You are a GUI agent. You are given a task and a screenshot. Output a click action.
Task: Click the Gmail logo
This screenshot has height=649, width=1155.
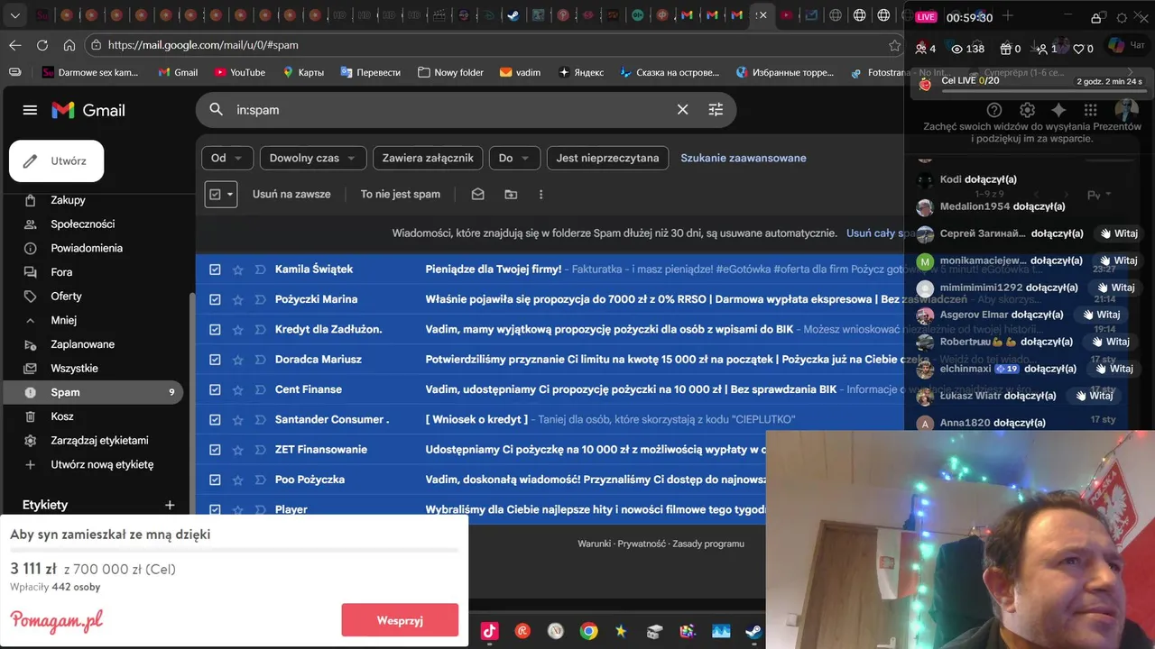click(88, 110)
